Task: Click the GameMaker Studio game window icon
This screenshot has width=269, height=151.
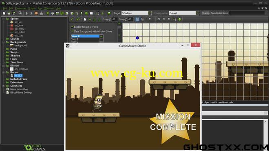Action: point(68,46)
